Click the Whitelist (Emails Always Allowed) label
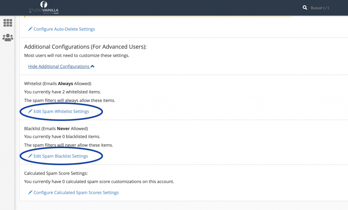Screen dimensions: 348x210 click(57, 84)
